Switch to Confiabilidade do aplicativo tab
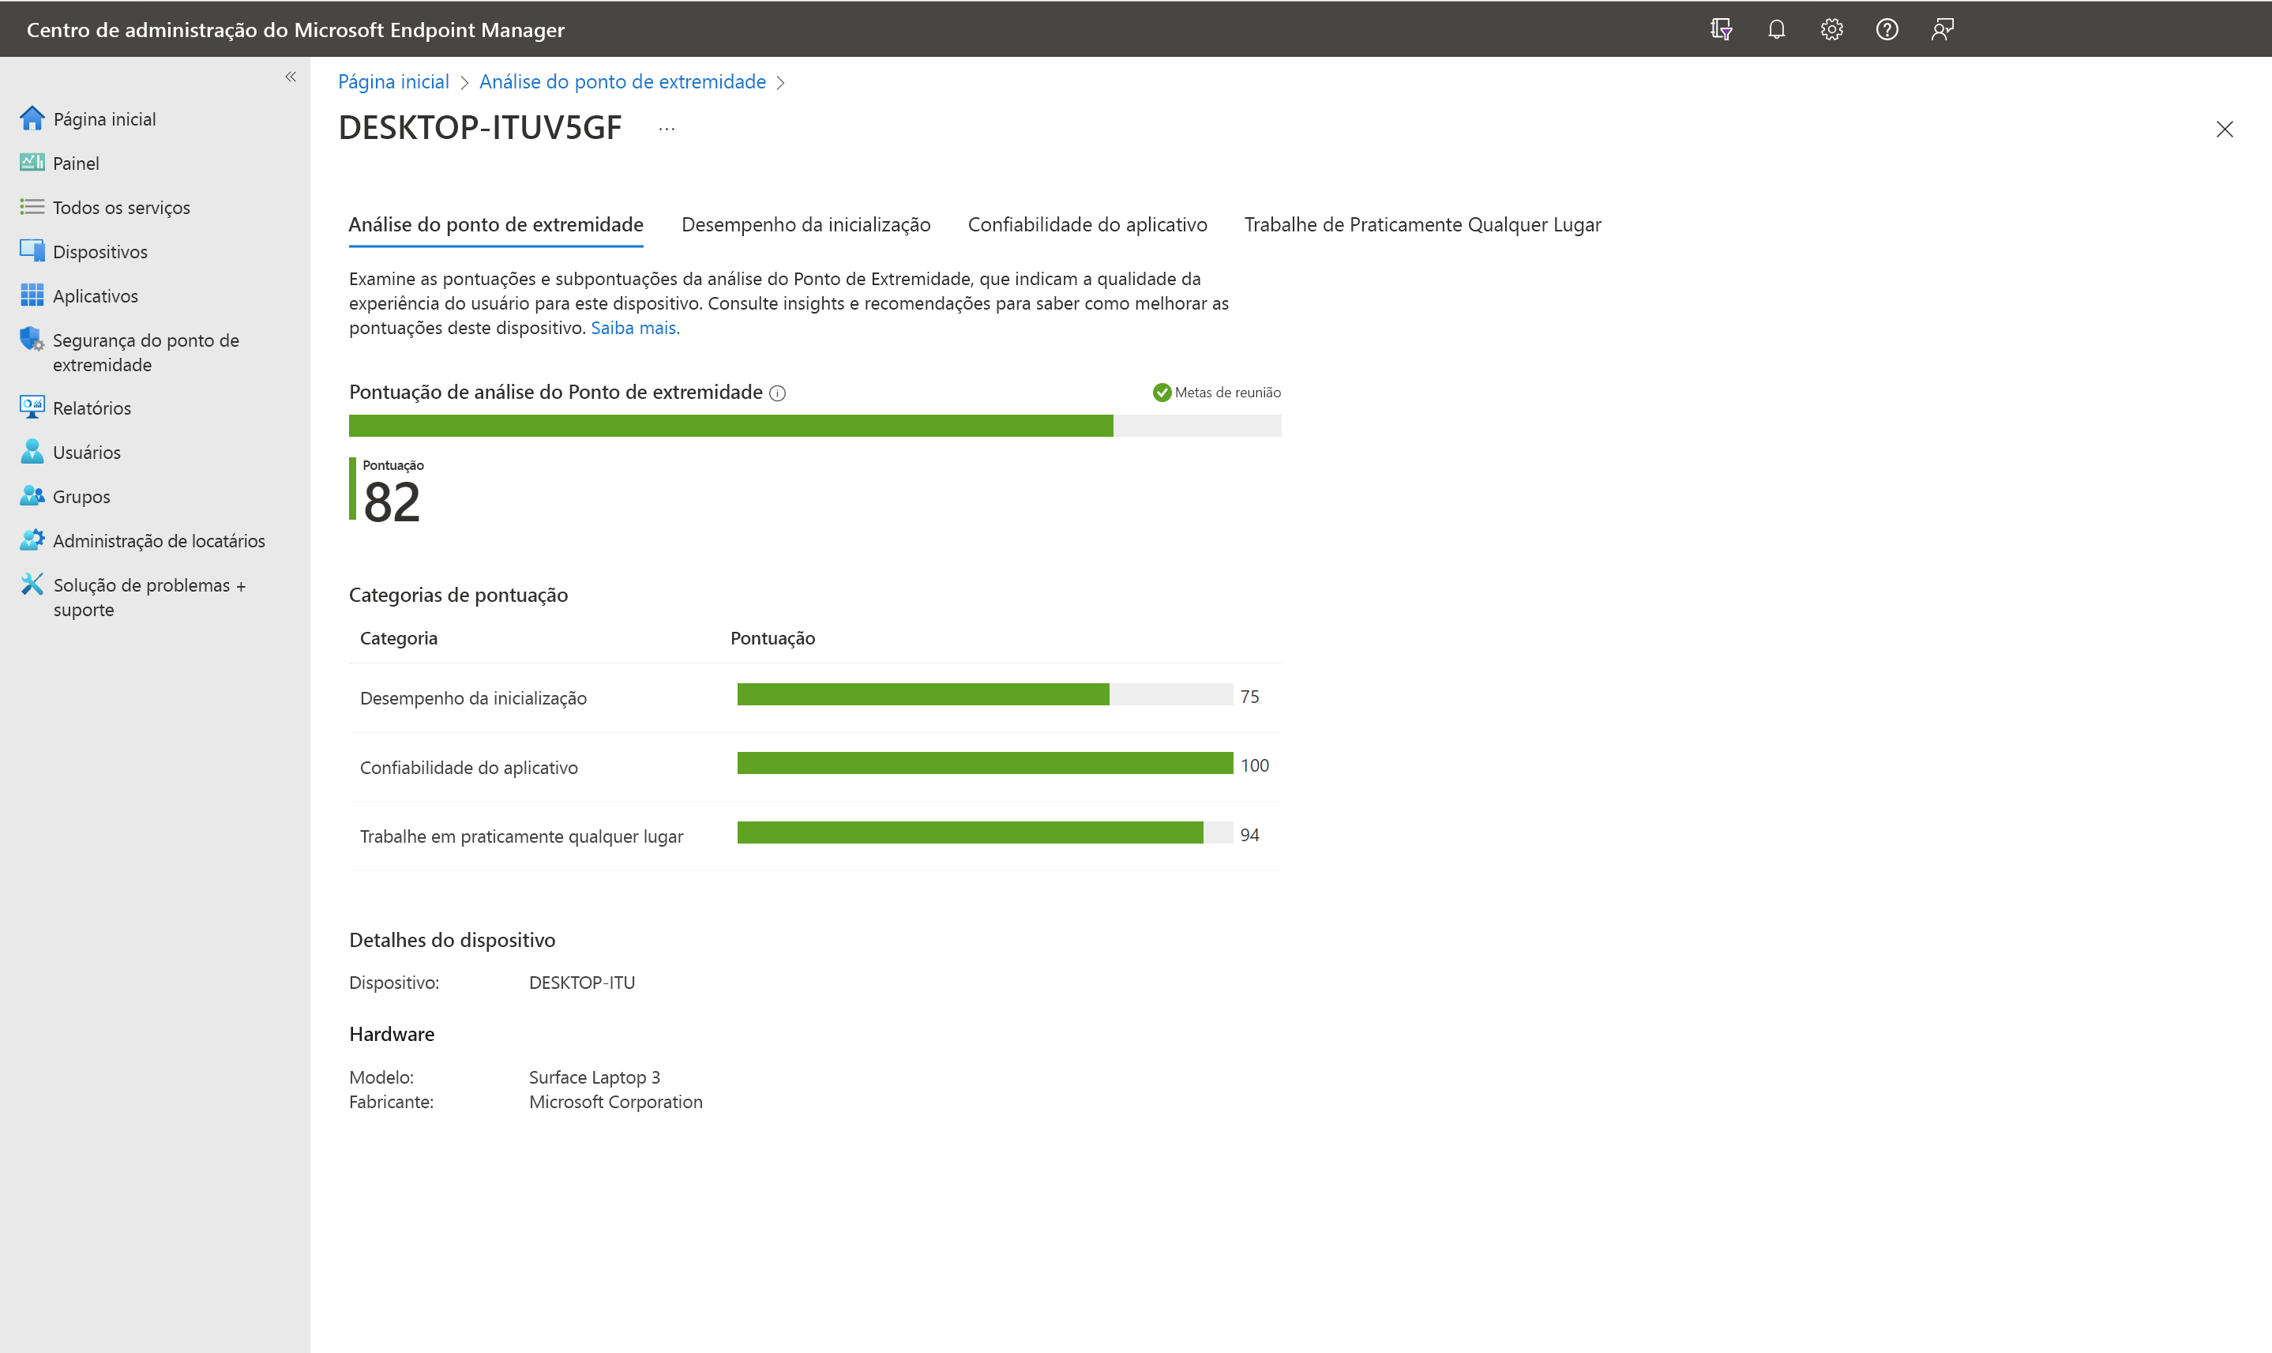Image resolution: width=2272 pixels, height=1353 pixels. tap(1087, 224)
